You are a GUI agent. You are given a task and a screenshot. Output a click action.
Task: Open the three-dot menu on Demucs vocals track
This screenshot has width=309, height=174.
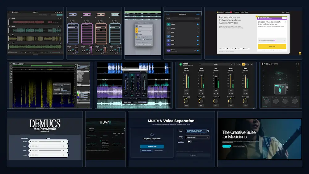66,155
